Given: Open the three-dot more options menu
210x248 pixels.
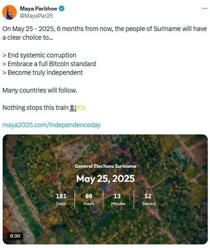Looking at the screenshot, I should [205, 9].
